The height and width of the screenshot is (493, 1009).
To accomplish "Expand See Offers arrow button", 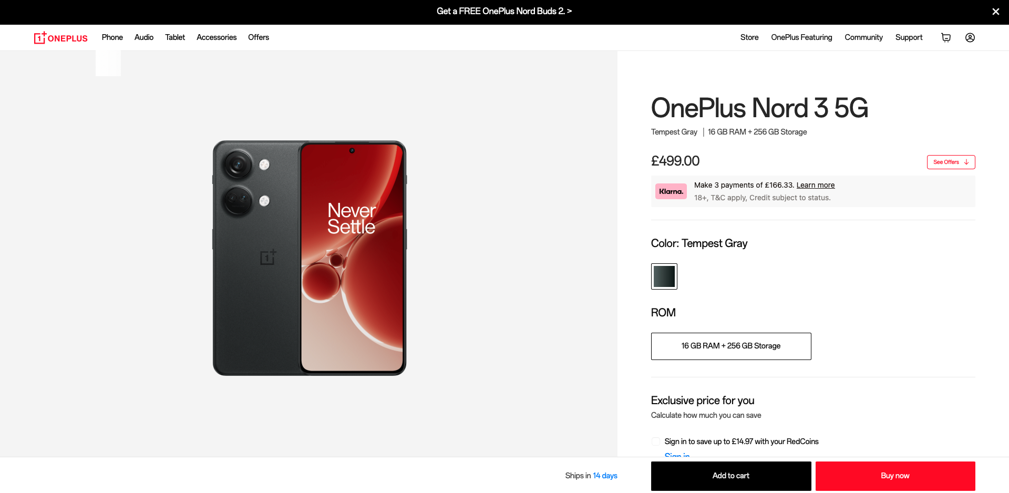I will (x=951, y=162).
